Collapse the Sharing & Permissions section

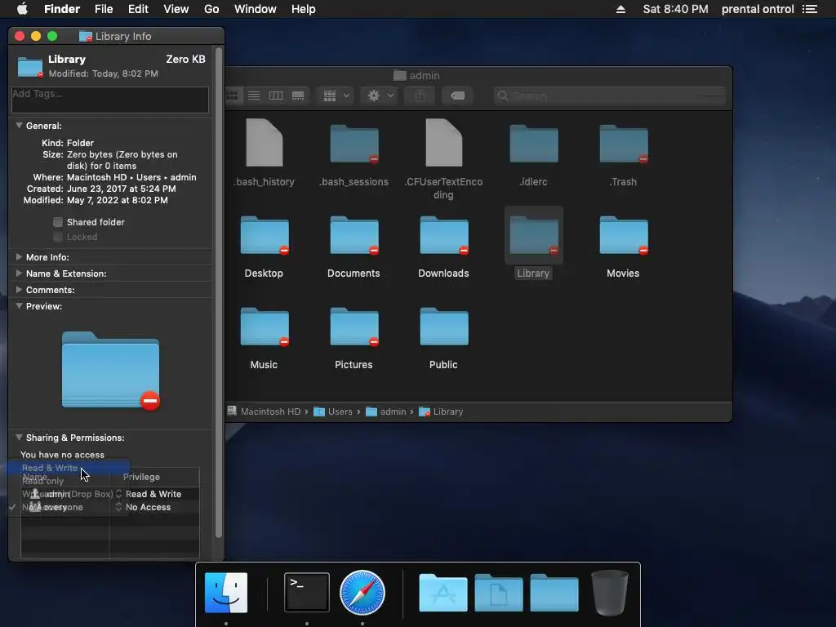click(x=20, y=438)
